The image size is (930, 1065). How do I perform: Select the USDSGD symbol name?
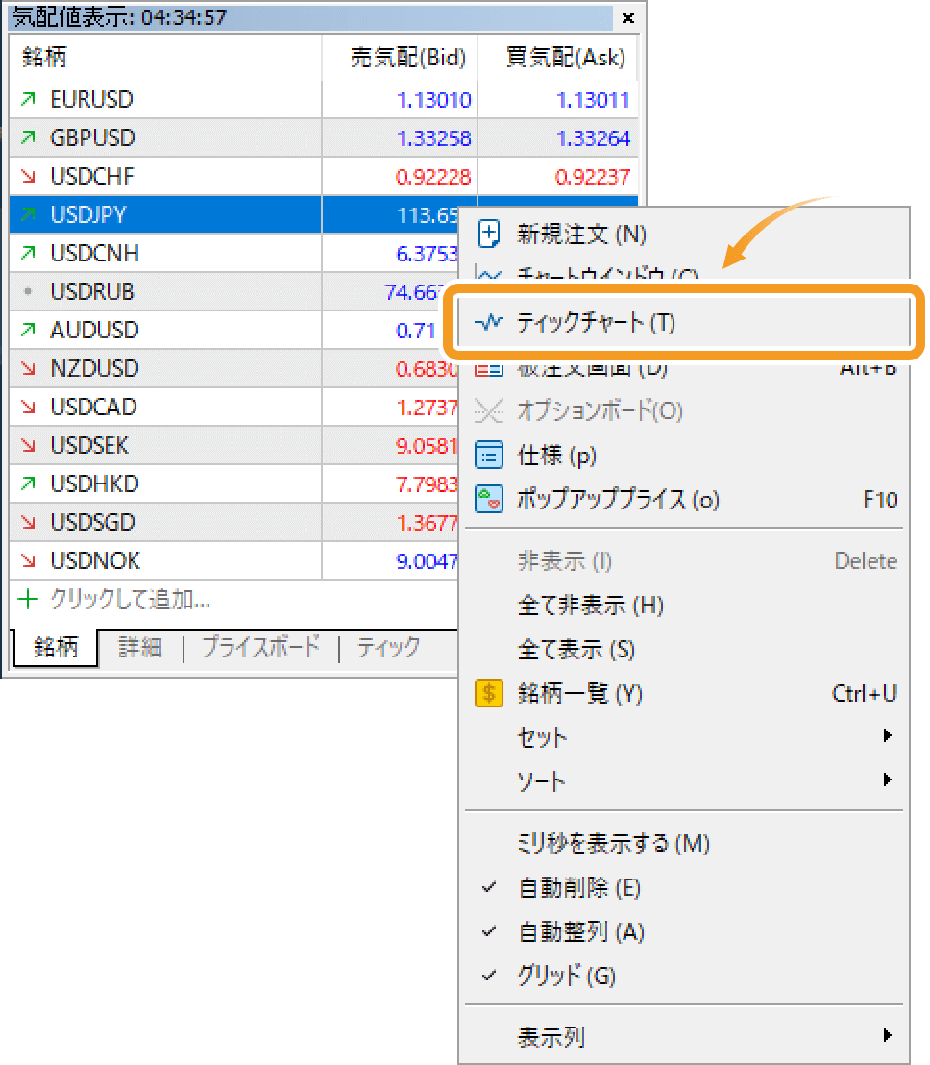(92, 522)
